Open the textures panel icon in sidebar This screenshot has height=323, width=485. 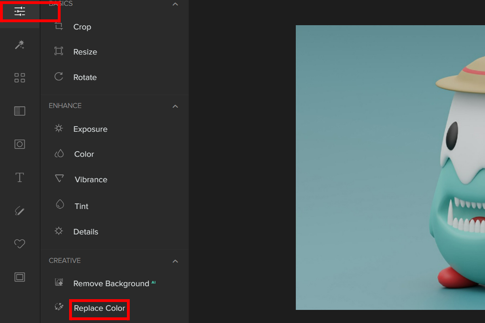coord(20,111)
